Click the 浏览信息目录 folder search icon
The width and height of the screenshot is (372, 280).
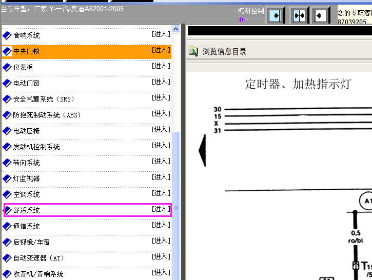click(x=193, y=51)
